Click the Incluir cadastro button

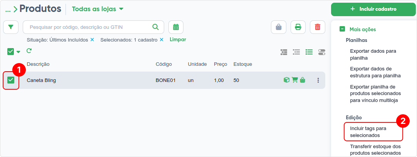click(x=373, y=9)
